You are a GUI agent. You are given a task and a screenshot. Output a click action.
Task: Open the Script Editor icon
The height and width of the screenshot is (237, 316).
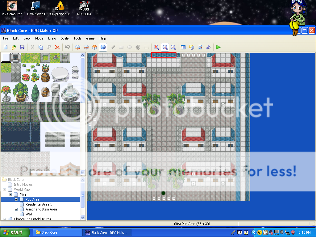[200, 47]
